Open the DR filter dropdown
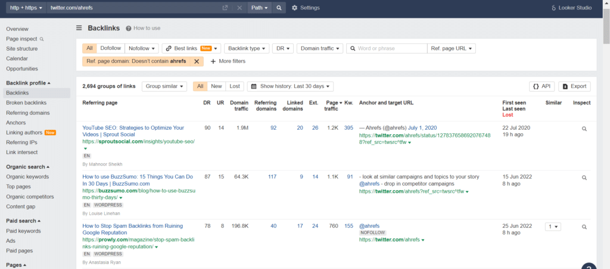This screenshot has height=269, width=610. [x=283, y=49]
